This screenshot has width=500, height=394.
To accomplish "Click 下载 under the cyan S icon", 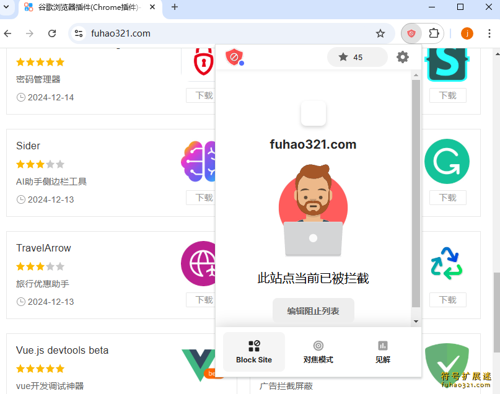I will 448,95.
